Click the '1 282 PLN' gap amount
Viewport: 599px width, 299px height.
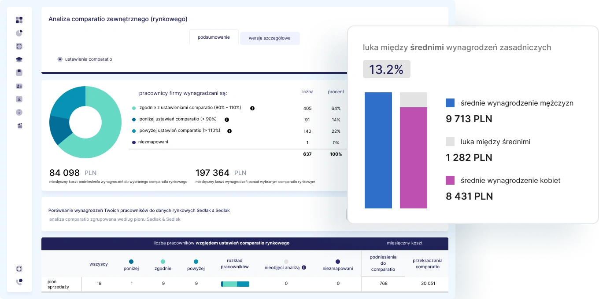(x=469, y=157)
